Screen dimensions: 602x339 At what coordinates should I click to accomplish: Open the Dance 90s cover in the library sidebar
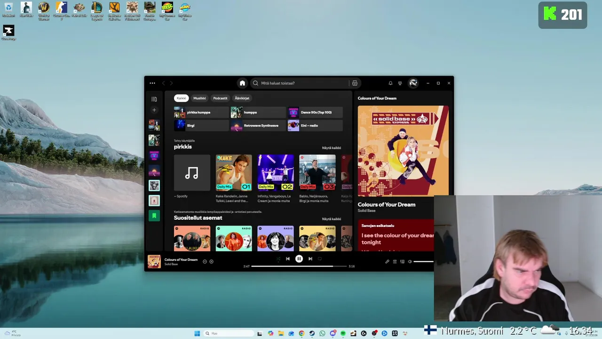[x=154, y=155]
